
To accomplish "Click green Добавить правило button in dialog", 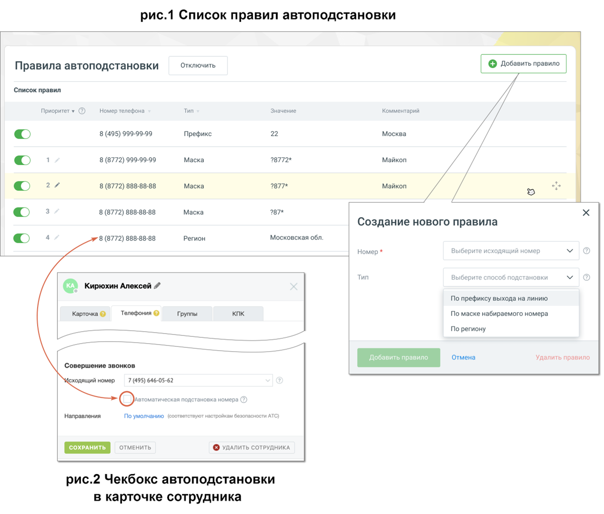I will pos(399,358).
